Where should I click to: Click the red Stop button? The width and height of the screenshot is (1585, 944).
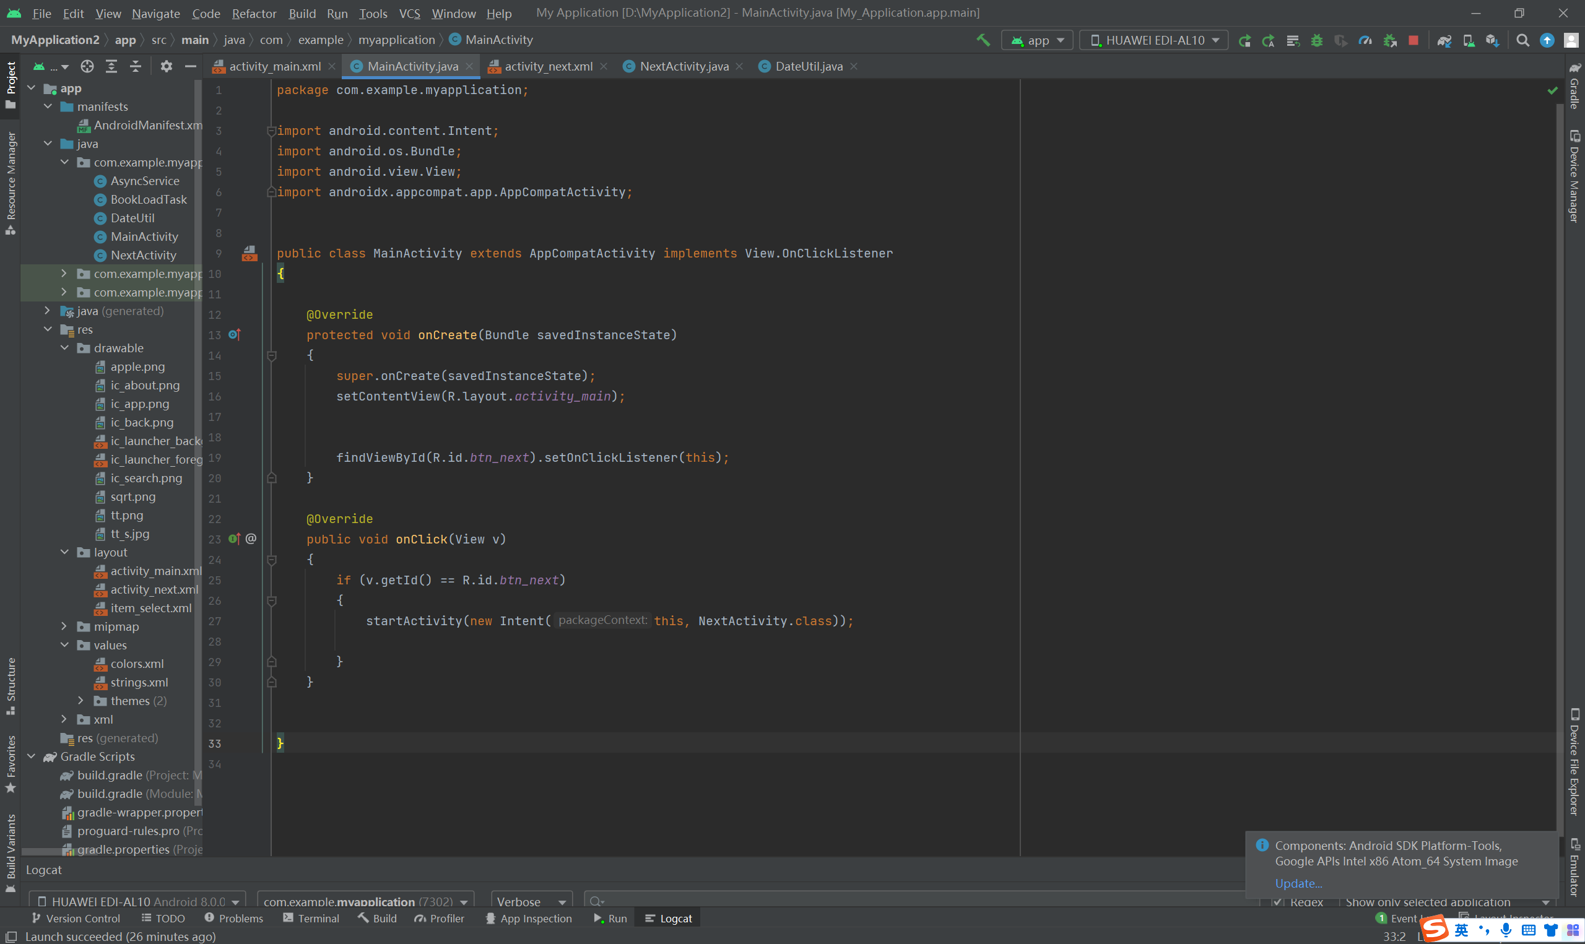[x=1413, y=40]
